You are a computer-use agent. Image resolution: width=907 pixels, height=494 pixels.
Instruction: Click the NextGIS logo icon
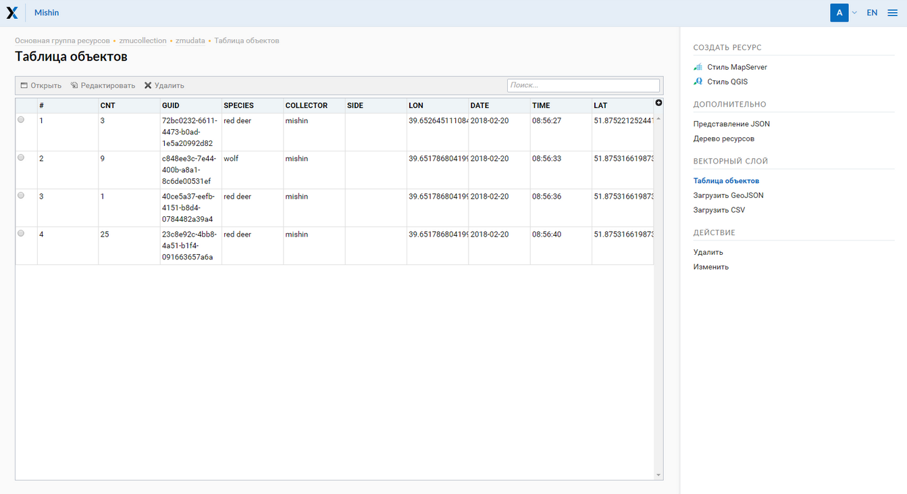point(12,13)
